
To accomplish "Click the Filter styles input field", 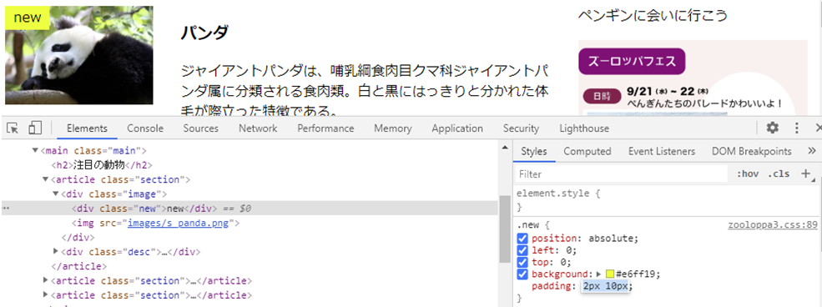I will [x=622, y=174].
